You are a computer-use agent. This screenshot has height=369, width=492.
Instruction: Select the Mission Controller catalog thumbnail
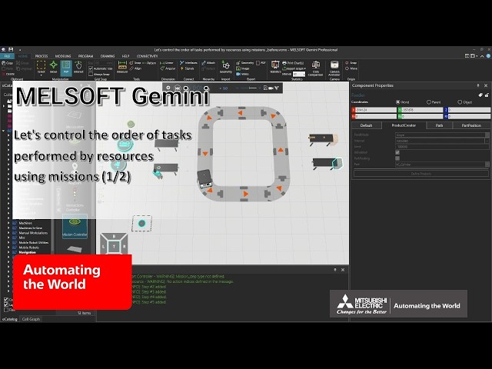75,226
